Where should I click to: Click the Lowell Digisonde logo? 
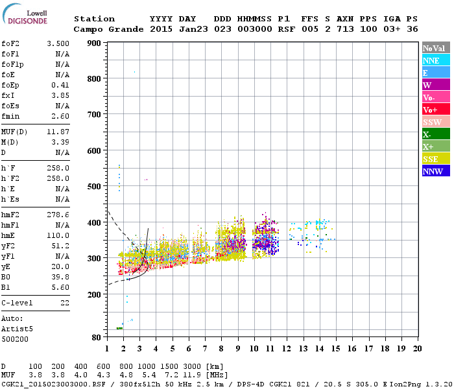25,14
